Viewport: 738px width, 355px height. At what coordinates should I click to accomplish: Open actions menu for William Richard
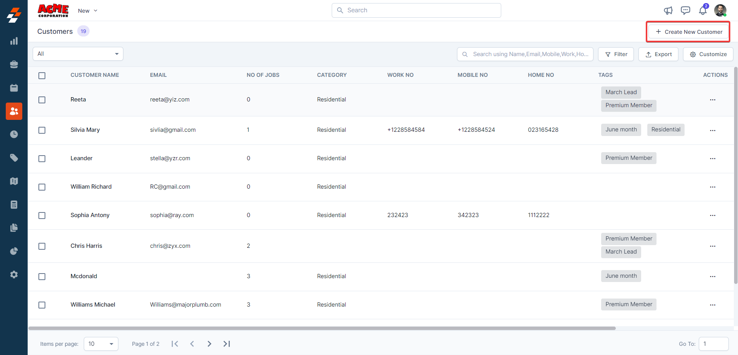pyautogui.click(x=713, y=187)
